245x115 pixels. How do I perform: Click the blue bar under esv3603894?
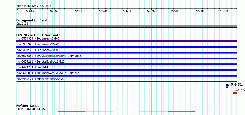[127, 76]
